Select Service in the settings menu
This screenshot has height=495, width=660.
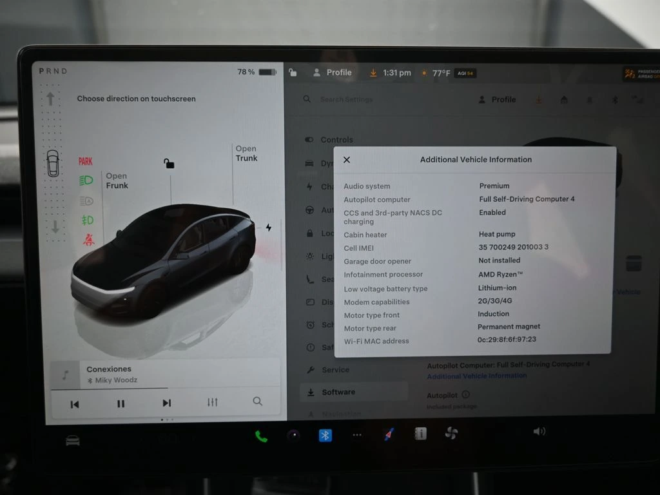[x=335, y=370]
